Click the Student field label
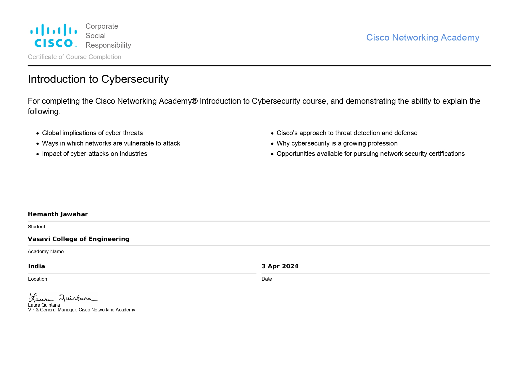 (x=36, y=227)
